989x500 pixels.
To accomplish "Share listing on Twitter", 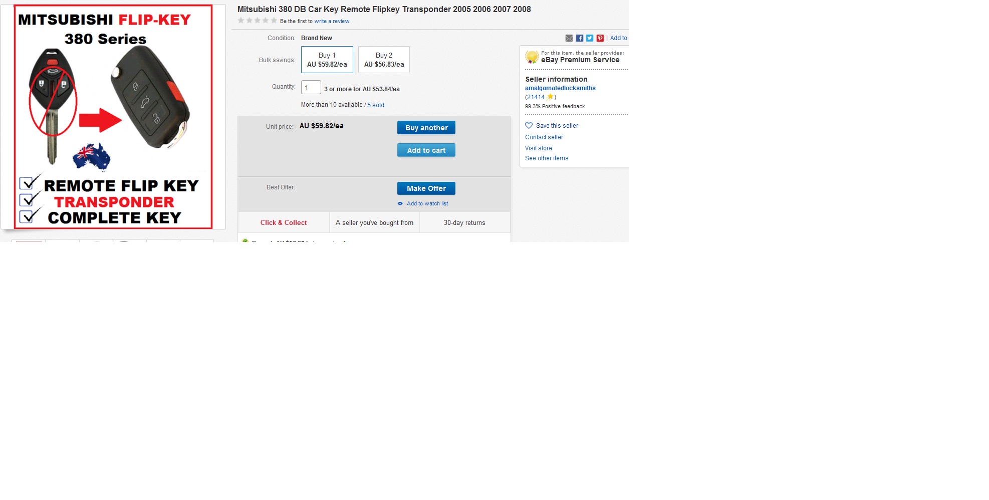I will (x=590, y=38).
